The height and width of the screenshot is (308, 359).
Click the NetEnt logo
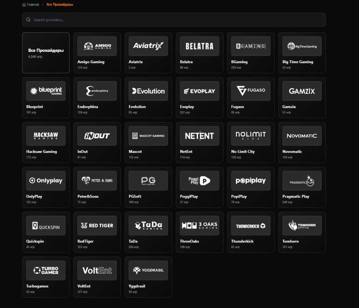(x=199, y=136)
